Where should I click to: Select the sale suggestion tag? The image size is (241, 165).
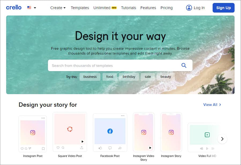pos(148,76)
